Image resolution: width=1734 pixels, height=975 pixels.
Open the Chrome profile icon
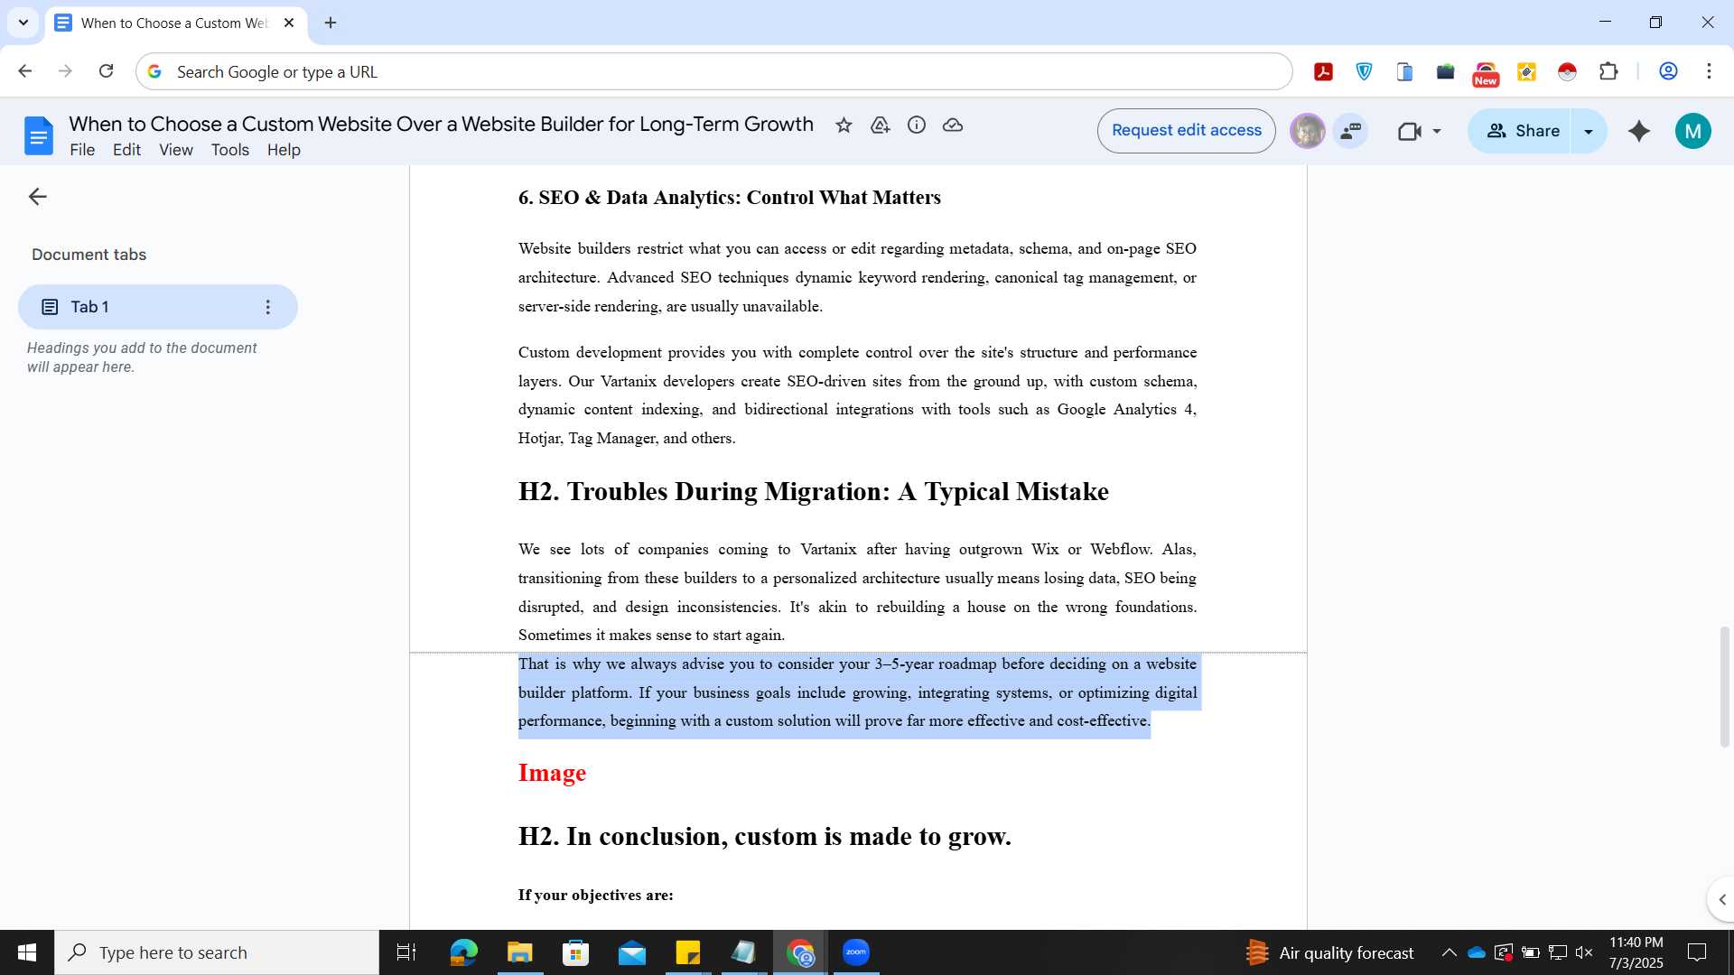[1668, 71]
